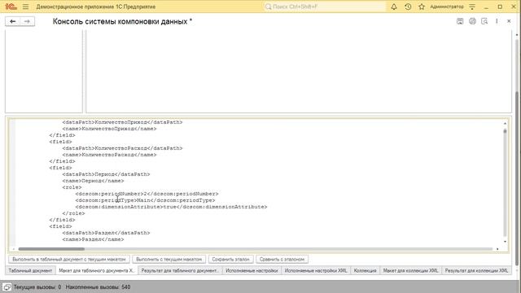Maximize the application window
The height and width of the screenshot is (293, 521).
pos(500,7)
